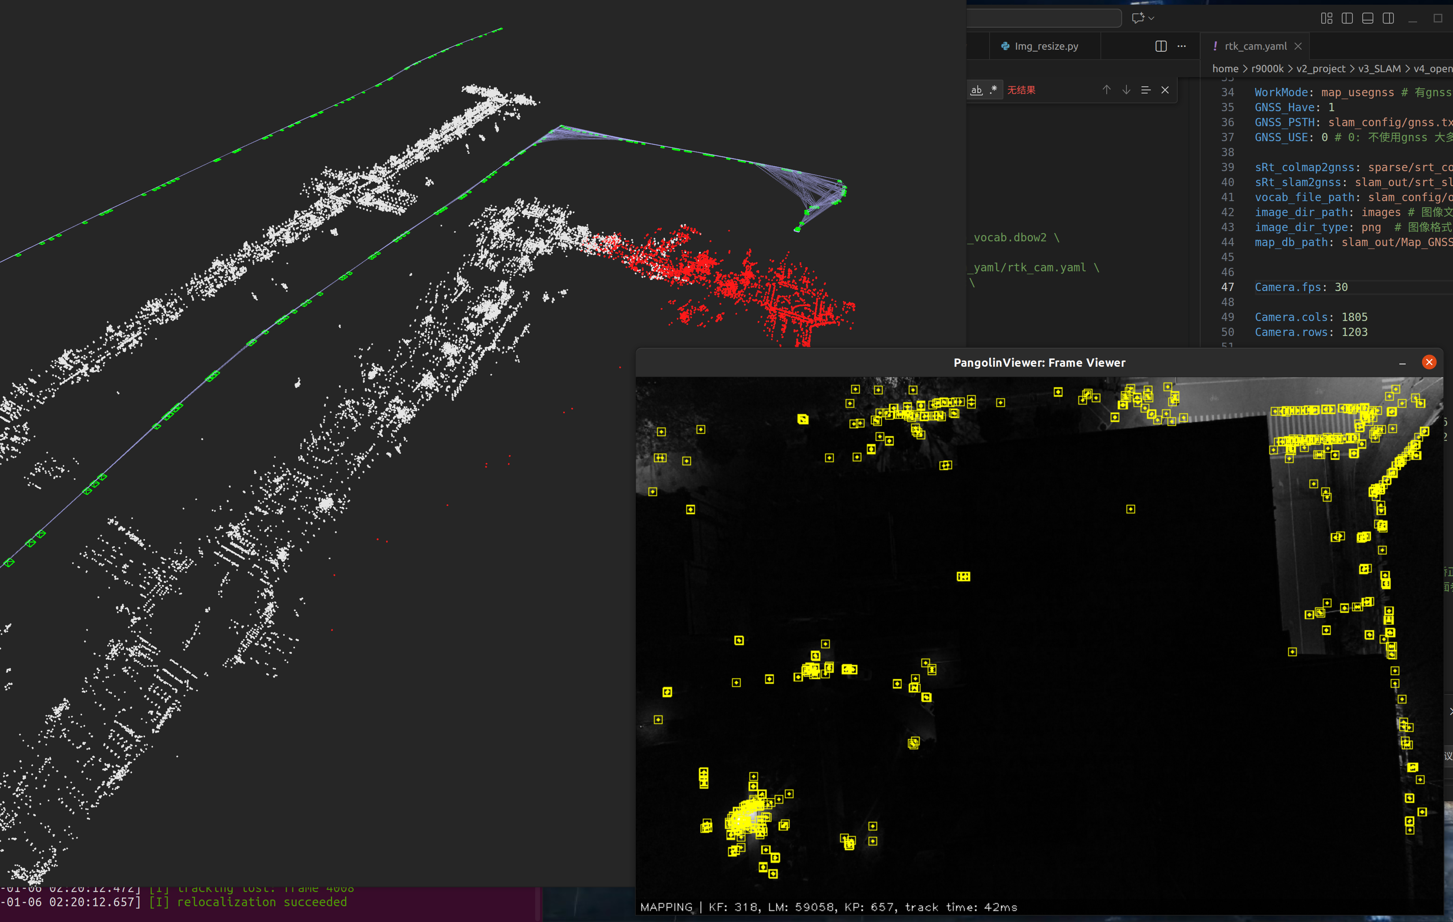This screenshot has height=922, width=1453.
Task: Select the rtk_cam.yaml tab
Action: click(x=1255, y=47)
